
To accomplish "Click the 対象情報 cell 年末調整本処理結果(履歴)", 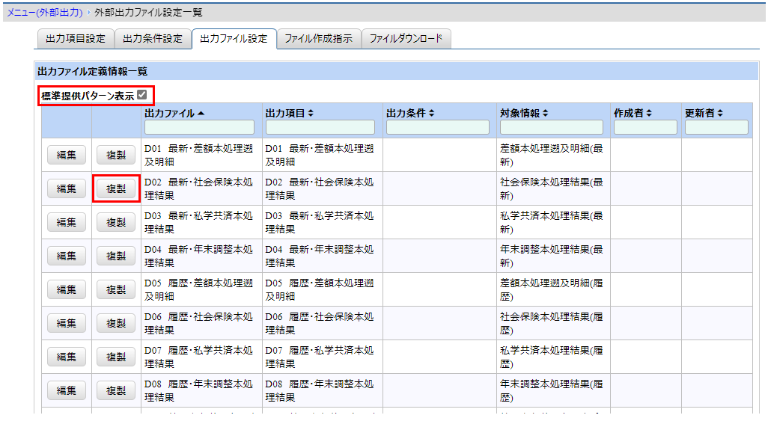I will tap(553, 390).
